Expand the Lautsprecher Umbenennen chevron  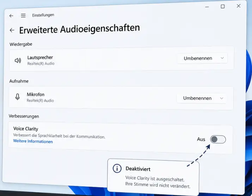click(222, 58)
